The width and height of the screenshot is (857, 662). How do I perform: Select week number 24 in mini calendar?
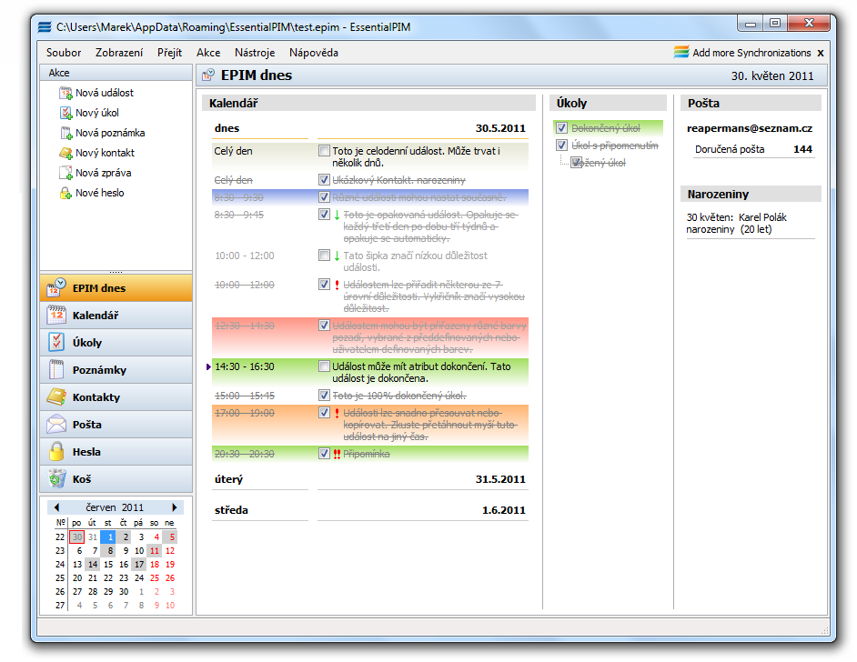click(x=59, y=564)
